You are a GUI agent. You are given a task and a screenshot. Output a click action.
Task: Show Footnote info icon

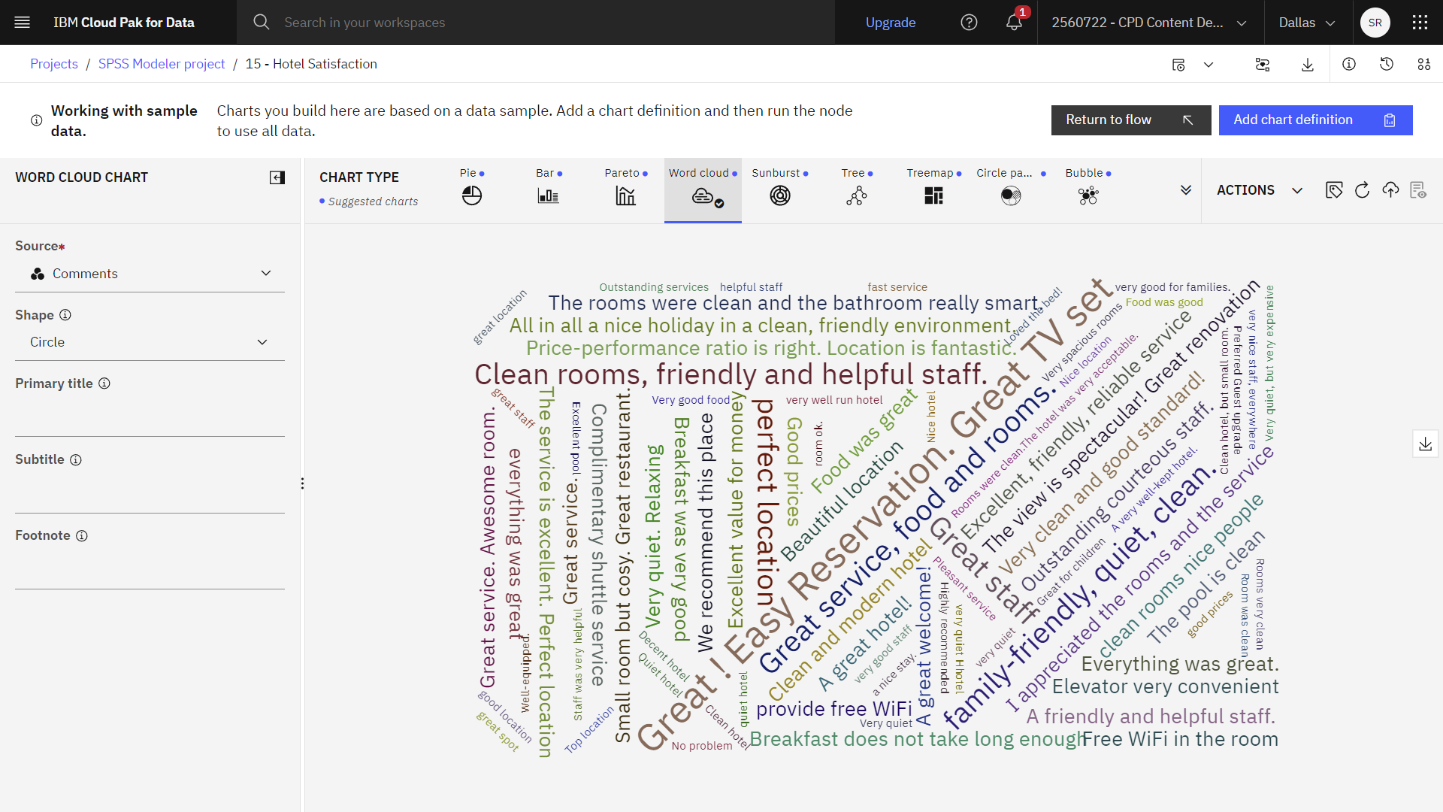[82, 536]
